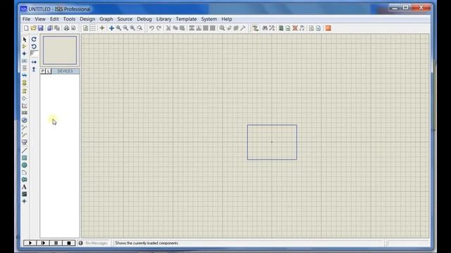Open the View menu
Viewport: 451px width, 253px height.
40,19
